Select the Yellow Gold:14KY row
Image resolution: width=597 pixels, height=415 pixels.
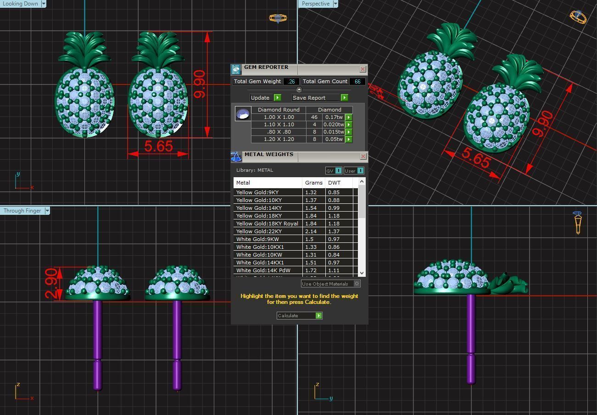coord(296,208)
